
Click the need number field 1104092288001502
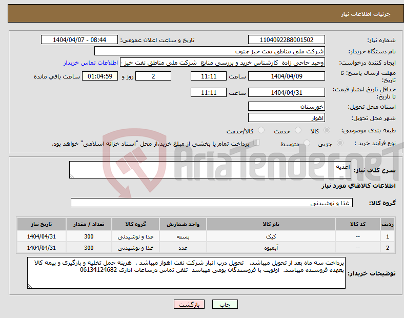tap(287, 39)
